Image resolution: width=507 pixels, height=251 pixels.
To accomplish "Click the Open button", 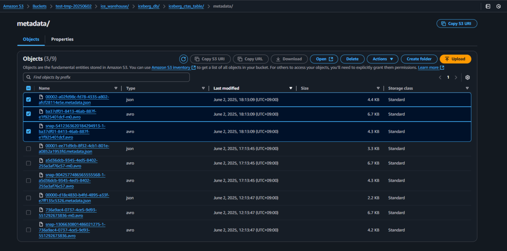I will click(324, 59).
